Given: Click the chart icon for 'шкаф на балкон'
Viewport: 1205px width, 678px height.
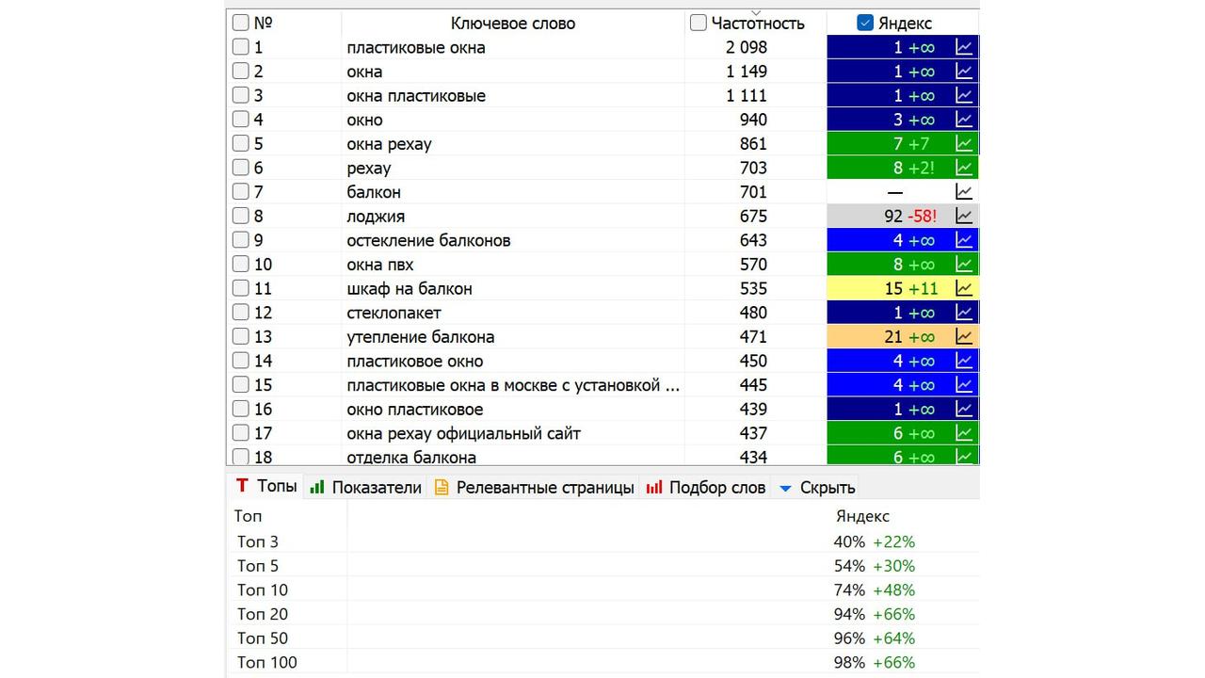Looking at the screenshot, I should pos(964,288).
